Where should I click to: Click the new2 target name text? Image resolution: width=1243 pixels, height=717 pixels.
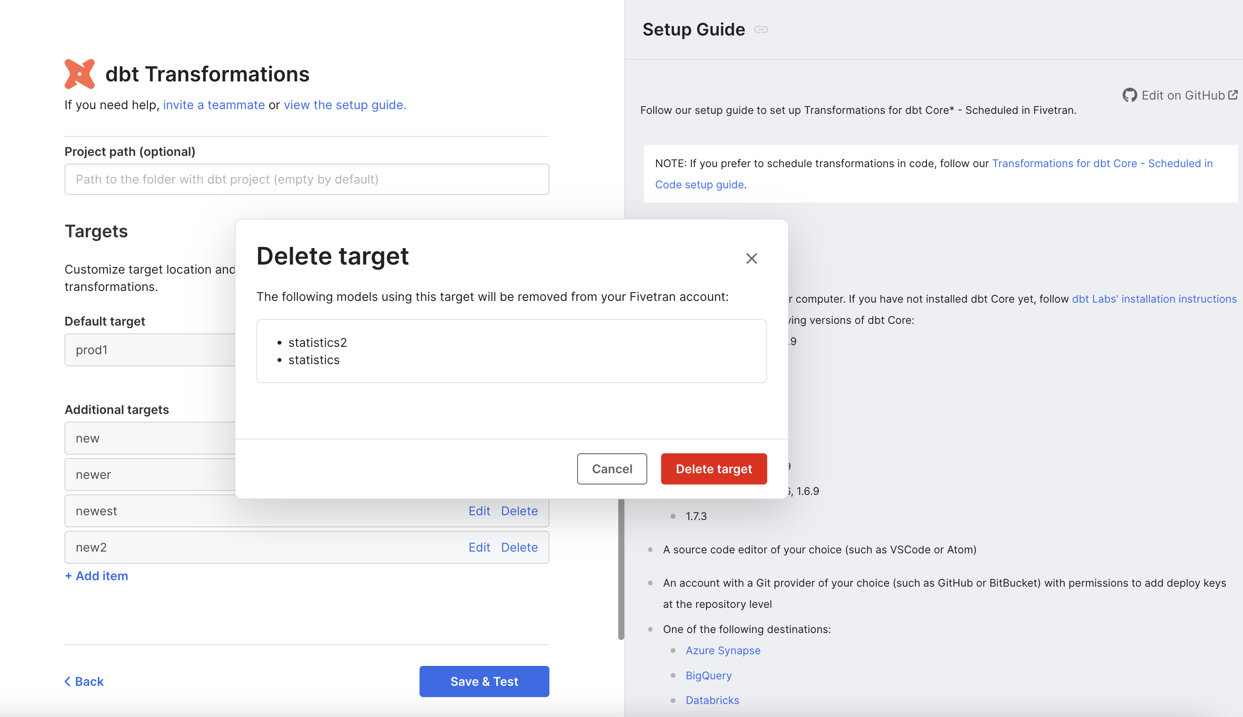pyautogui.click(x=91, y=547)
